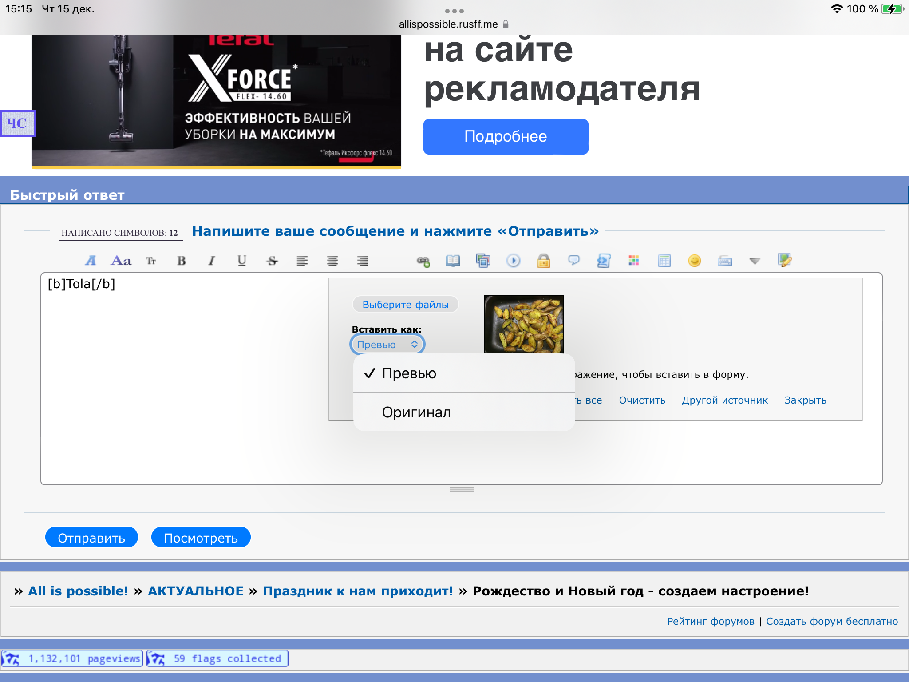Click the textarea resize handle

click(462, 489)
